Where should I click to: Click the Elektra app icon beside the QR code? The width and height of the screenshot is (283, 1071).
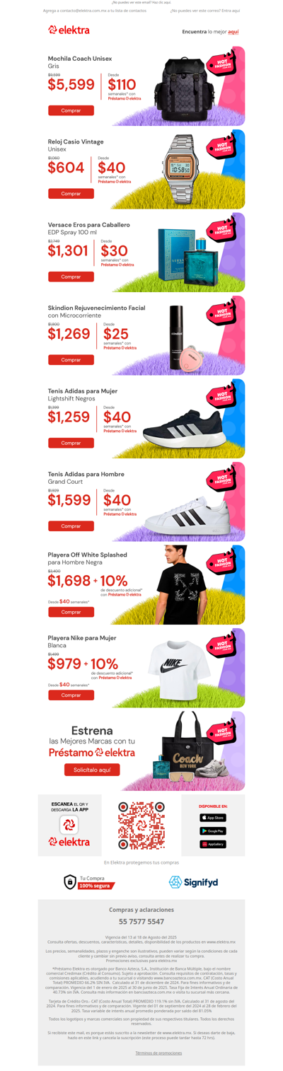tap(69, 825)
